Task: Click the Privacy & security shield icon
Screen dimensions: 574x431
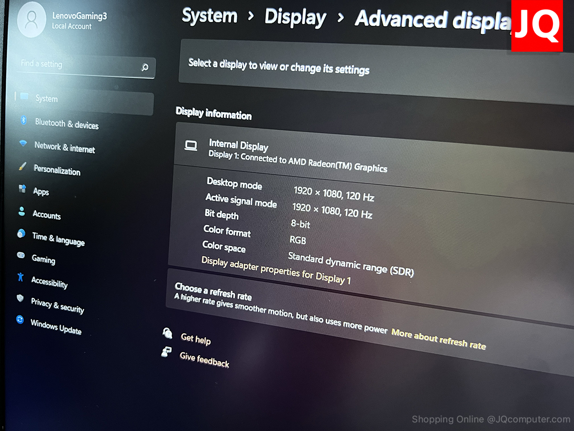Action: (20, 298)
